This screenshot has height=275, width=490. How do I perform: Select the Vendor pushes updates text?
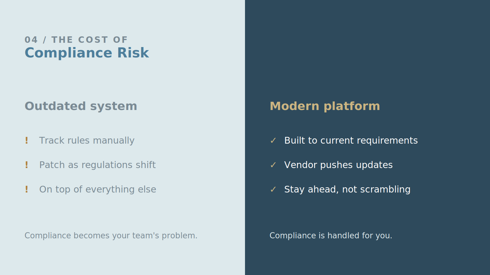pyautogui.click(x=338, y=165)
